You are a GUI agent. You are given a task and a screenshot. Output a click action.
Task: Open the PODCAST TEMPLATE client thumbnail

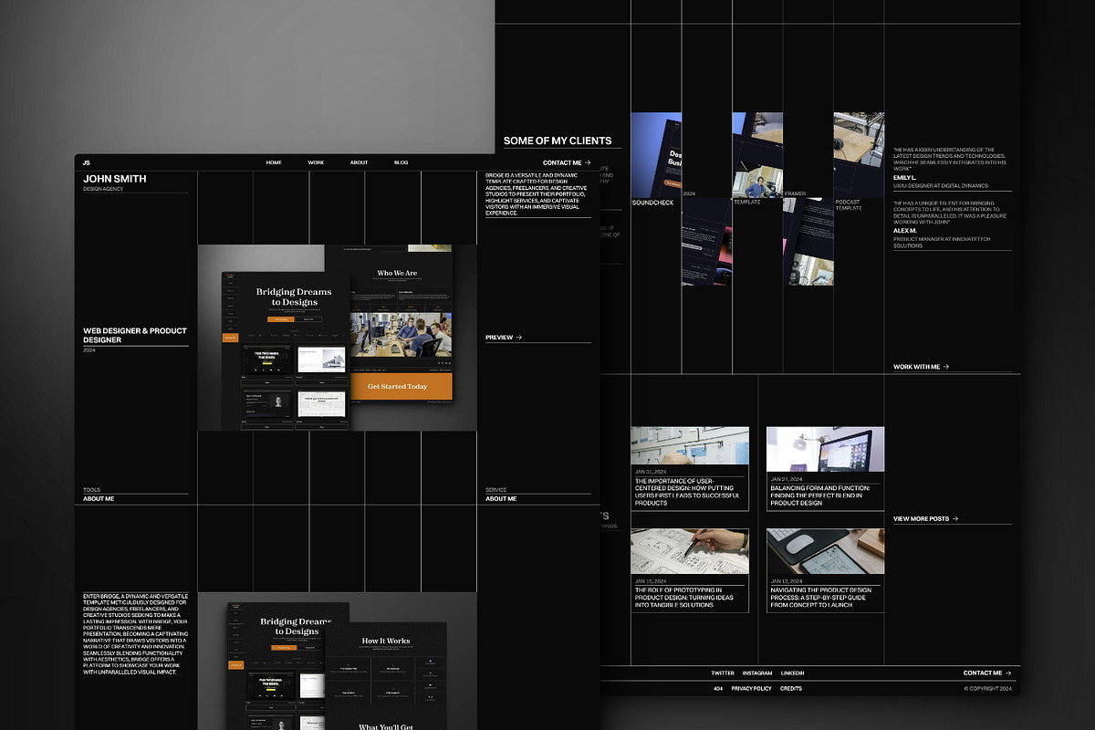(x=859, y=155)
